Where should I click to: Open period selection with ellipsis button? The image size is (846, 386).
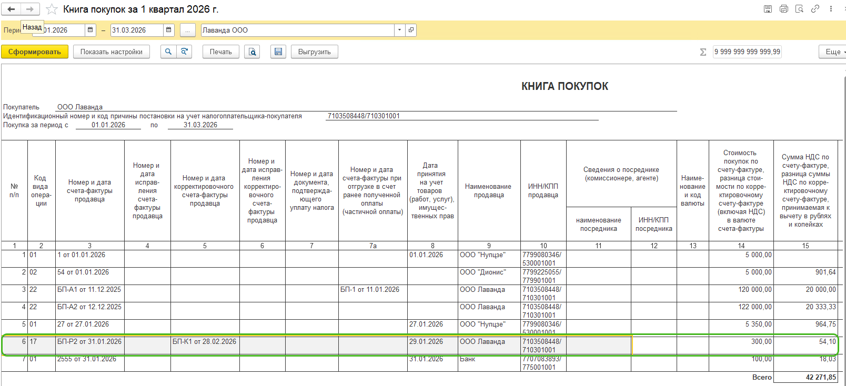(187, 30)
